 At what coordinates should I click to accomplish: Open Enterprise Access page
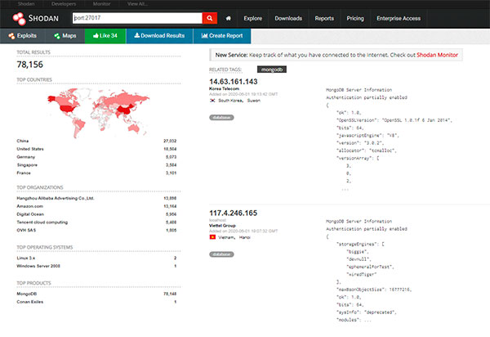(x=399, y=19)
